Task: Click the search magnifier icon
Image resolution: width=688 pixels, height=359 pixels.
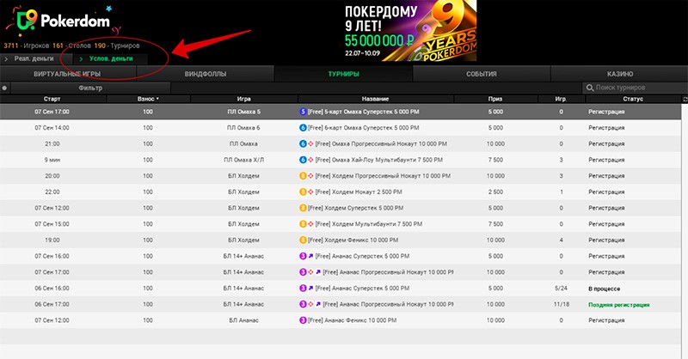Action: [589, 88]
